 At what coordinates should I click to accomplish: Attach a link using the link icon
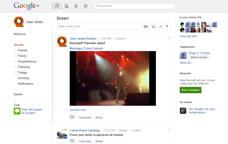pyautogui.click(x=161, y=26)
